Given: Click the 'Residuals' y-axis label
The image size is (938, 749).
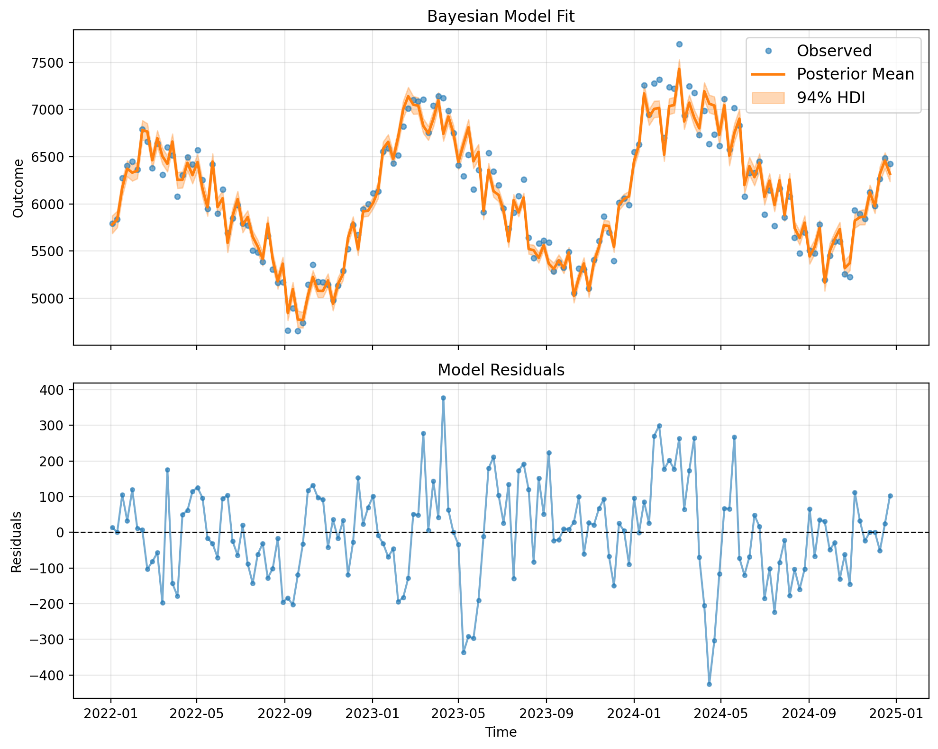Looking at the screenshot, I should click(17, 542).
